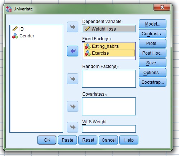Open the Plots dialog

tap(152, 43)
